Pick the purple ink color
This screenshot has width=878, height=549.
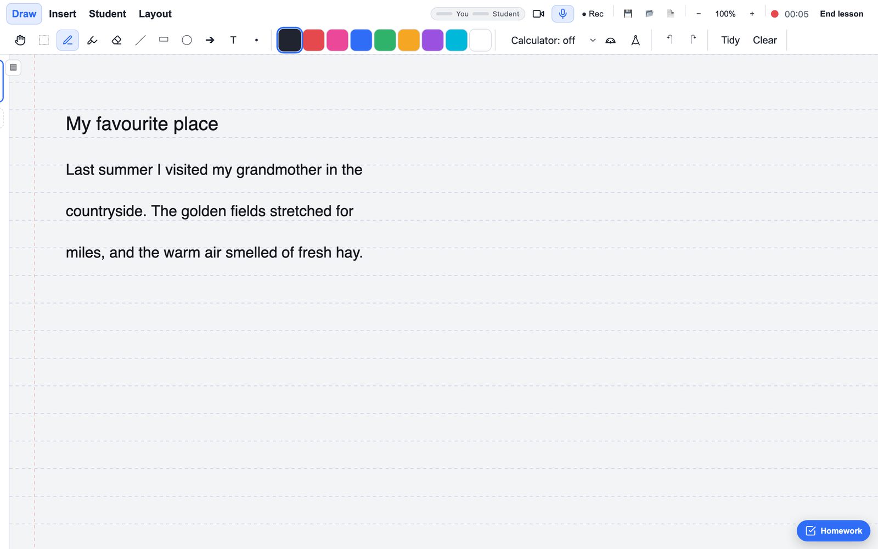(x=432, y=40)
